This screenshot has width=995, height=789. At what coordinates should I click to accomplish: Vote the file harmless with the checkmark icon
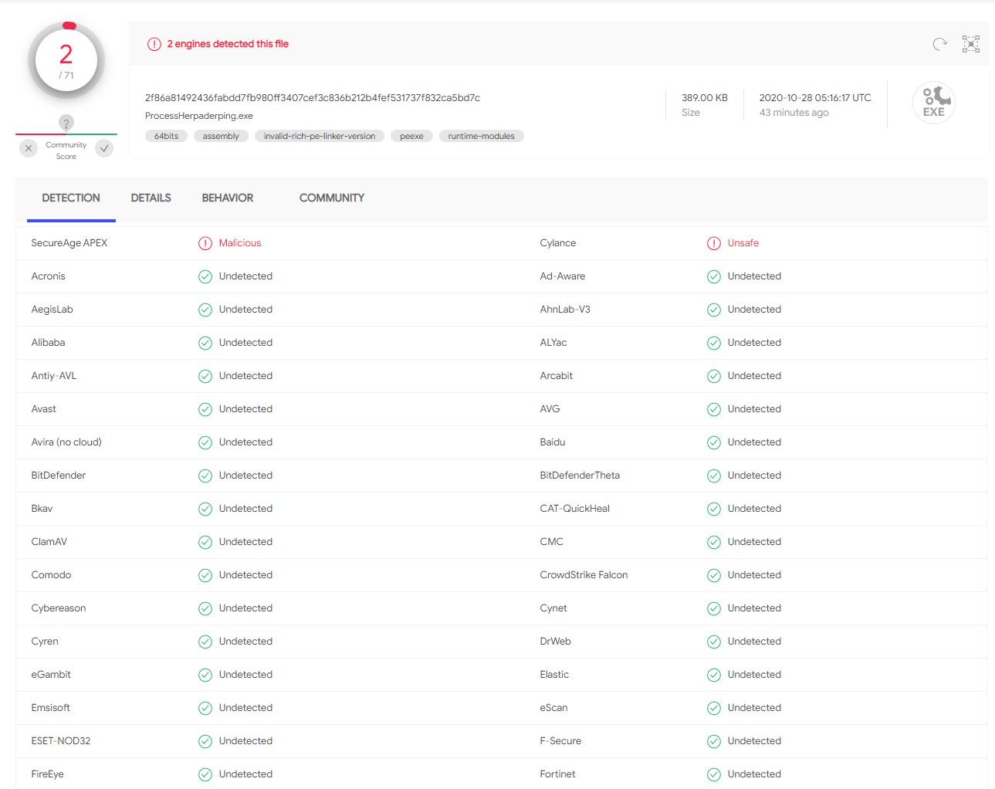[104, 148]
